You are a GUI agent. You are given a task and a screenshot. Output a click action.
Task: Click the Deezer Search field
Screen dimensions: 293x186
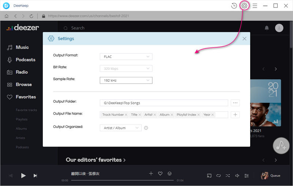[x=78, y=28]
